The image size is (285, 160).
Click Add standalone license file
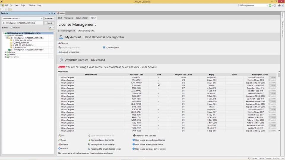tap(101, 140)
